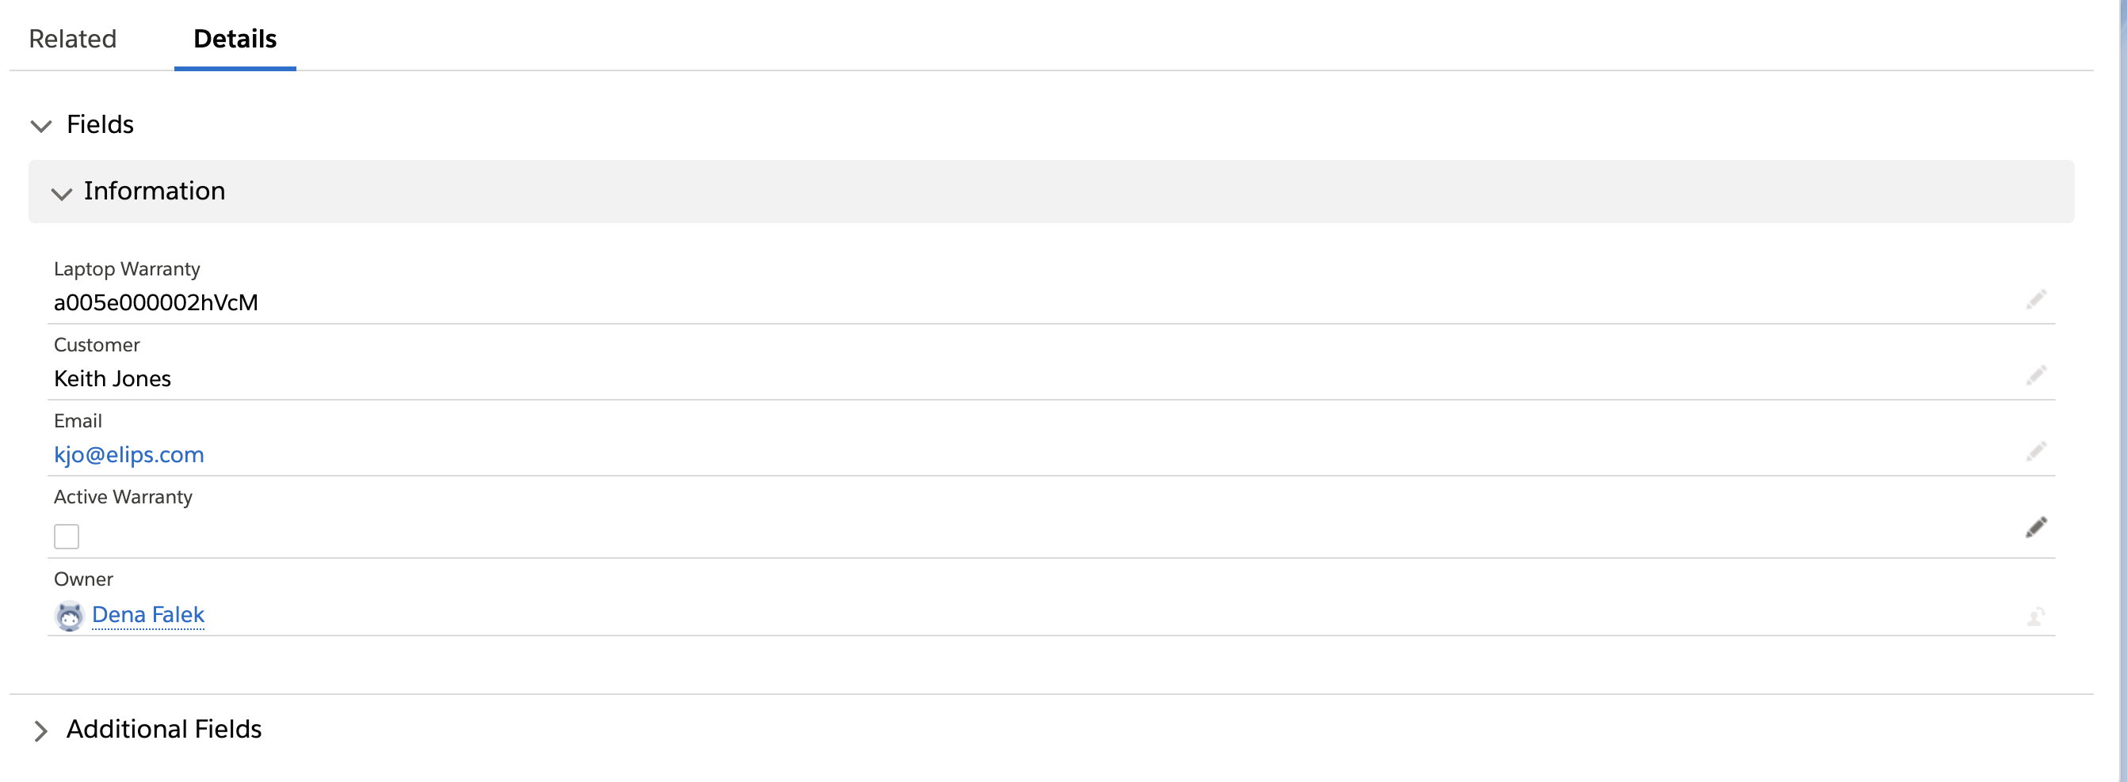Click the Active Warranty edit pencil icon

coord(2035,527)
